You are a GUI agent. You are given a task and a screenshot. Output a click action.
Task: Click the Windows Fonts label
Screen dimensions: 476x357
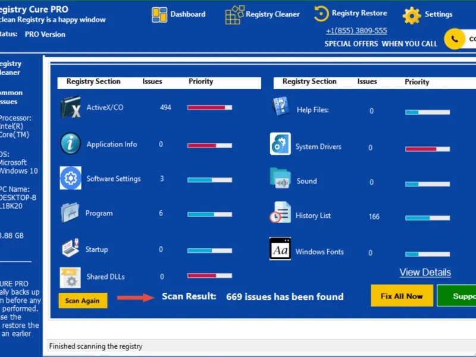click(x=320, y=252)
